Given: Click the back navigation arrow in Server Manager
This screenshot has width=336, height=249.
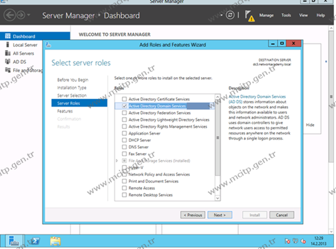Looking at the screenshot, I should 9,15.
